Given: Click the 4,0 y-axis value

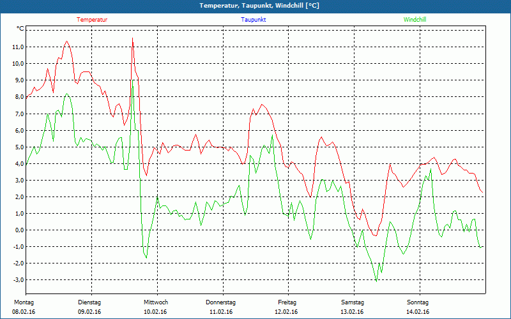Looking at the screenshot, I should click(x=19, y=163).
